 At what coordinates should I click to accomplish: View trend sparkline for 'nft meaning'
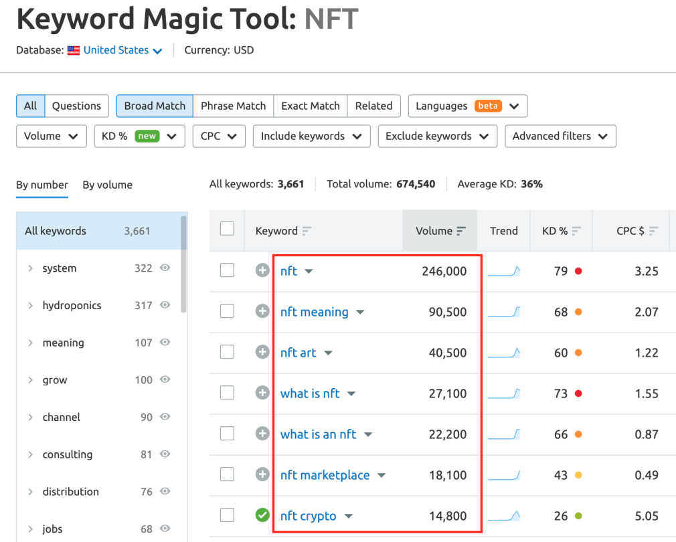(x=504, y=312)
